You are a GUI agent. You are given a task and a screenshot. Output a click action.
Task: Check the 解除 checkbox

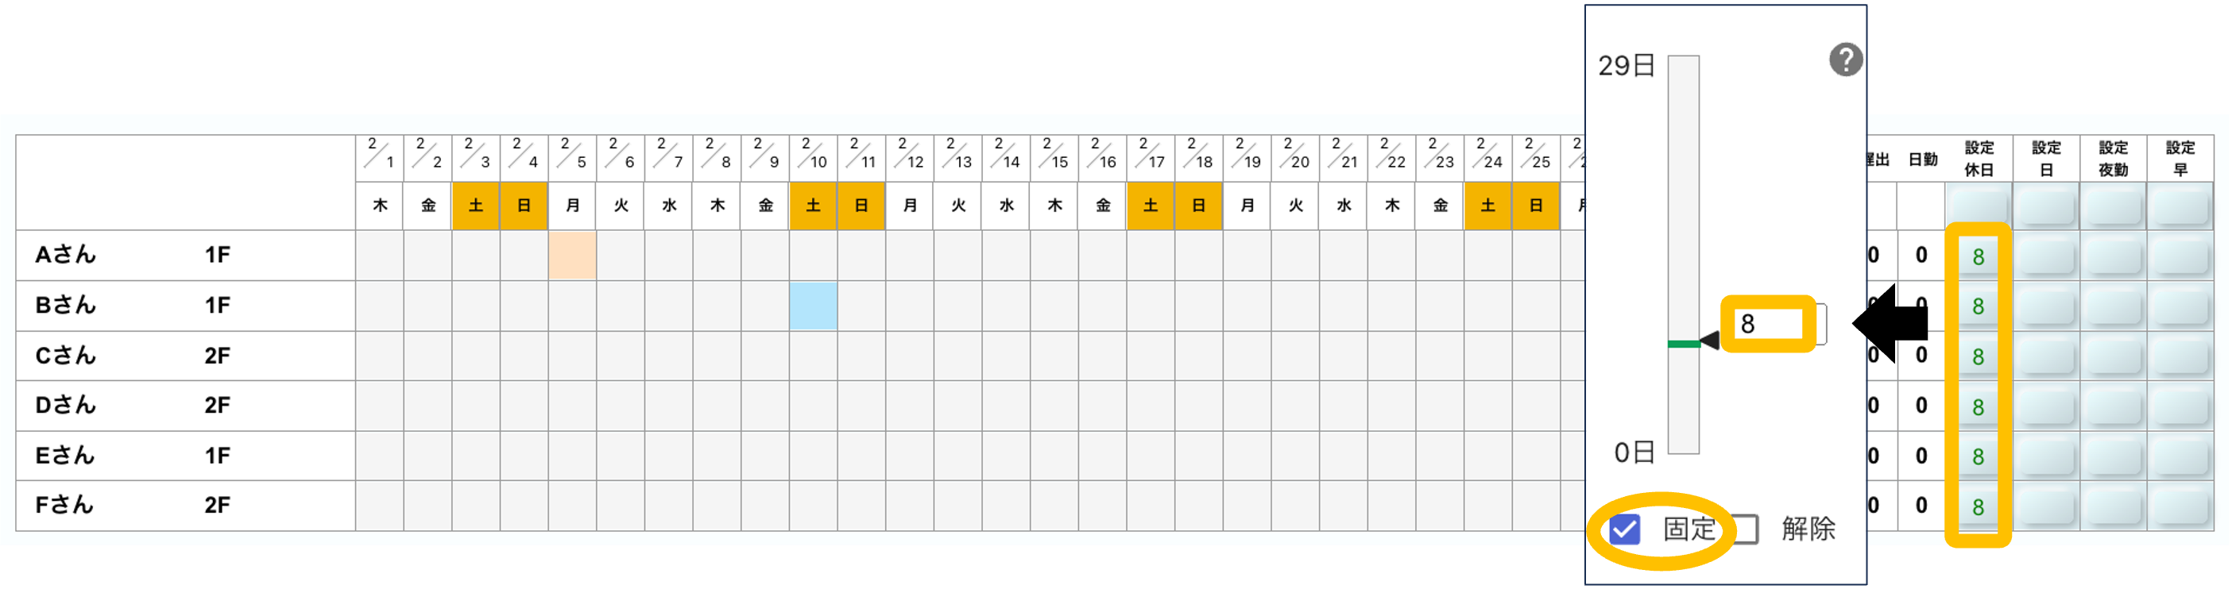[x=1745, y=529]
